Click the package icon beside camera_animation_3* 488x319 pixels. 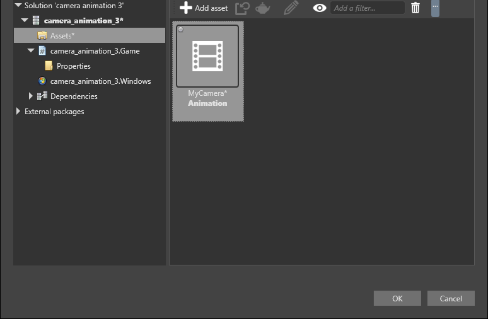click(36, 21)
